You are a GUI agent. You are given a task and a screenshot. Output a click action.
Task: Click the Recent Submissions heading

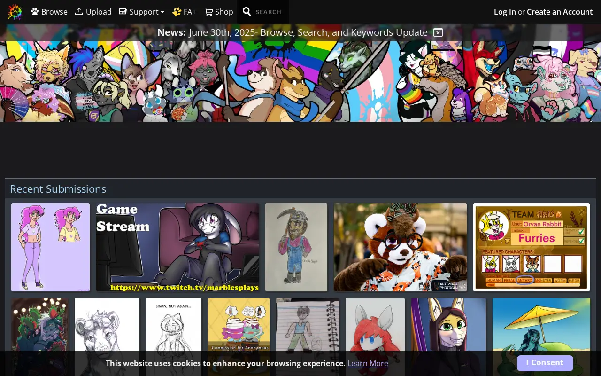58,189
